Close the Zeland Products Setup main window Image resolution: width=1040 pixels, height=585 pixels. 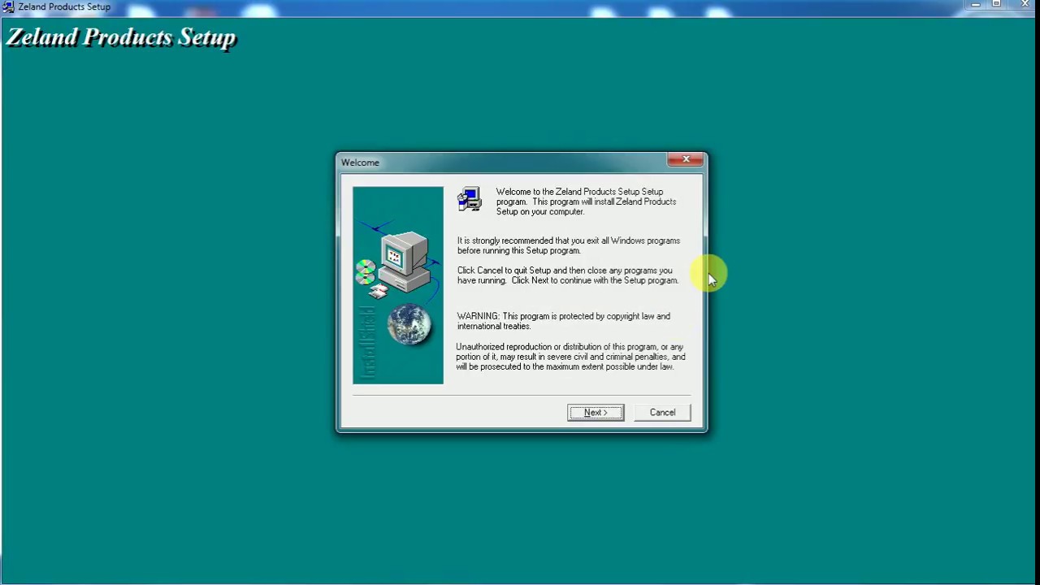click(x=1025, y=5)
